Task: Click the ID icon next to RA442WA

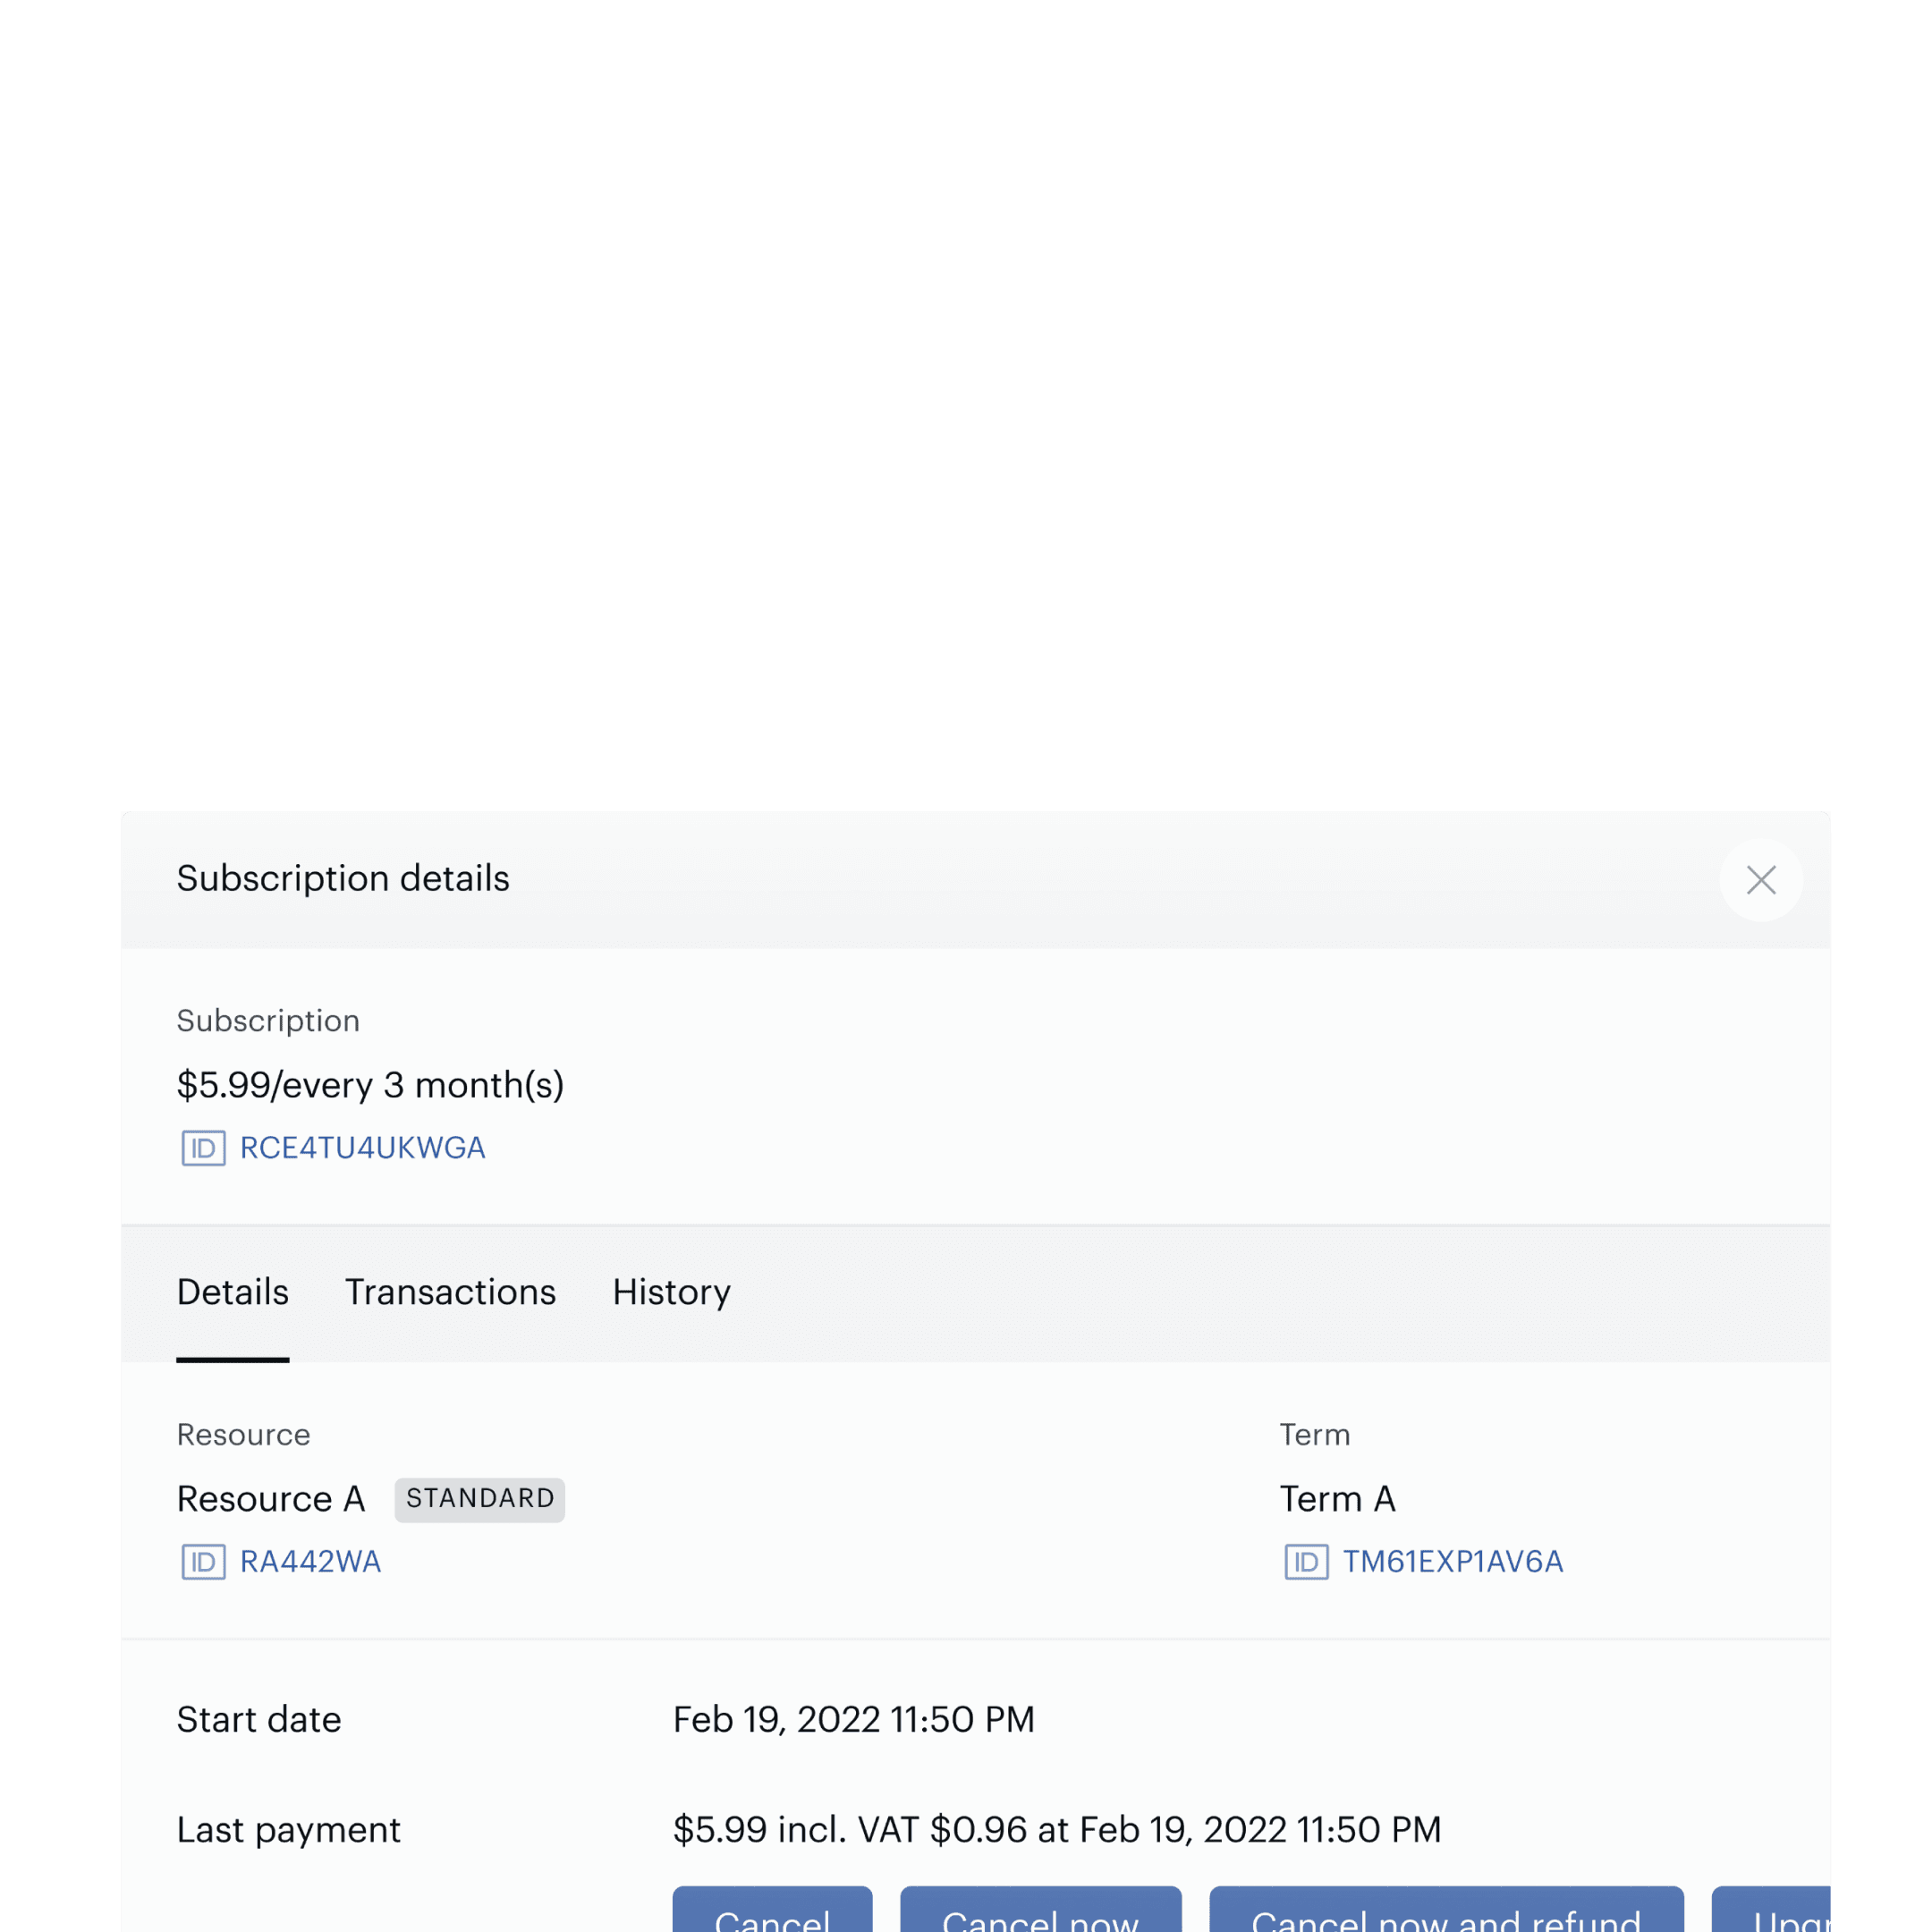Action: (203, 1562)
